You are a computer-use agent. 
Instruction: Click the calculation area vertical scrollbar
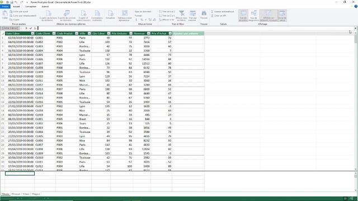click(x=356, y=181)
